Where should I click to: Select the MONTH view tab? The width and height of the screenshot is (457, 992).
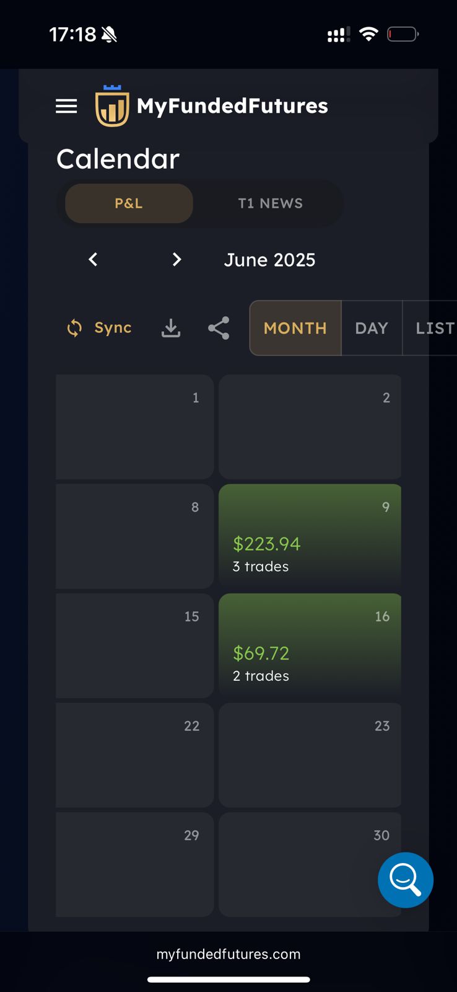[x=295, y=328]
